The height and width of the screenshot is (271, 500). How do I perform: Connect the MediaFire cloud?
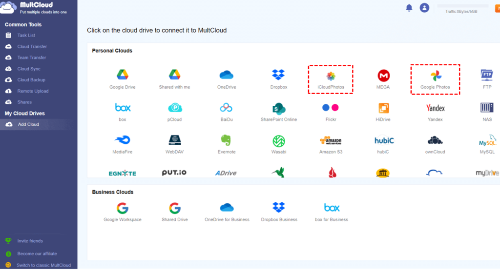pos(123,140)
